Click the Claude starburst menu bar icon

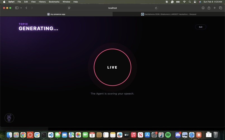167,2
